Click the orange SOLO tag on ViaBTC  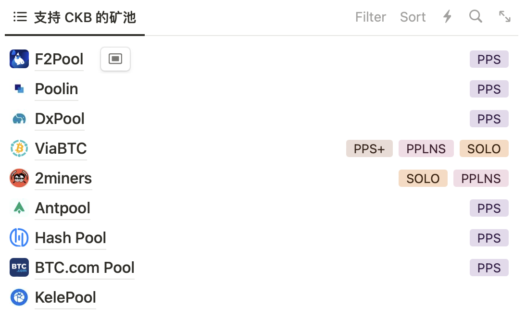click(x=484, y=149)
